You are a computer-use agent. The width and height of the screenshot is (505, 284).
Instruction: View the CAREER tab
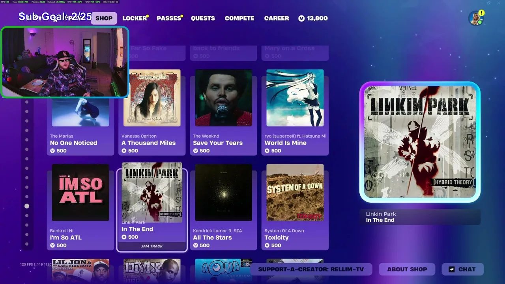(x=277, y=18)
